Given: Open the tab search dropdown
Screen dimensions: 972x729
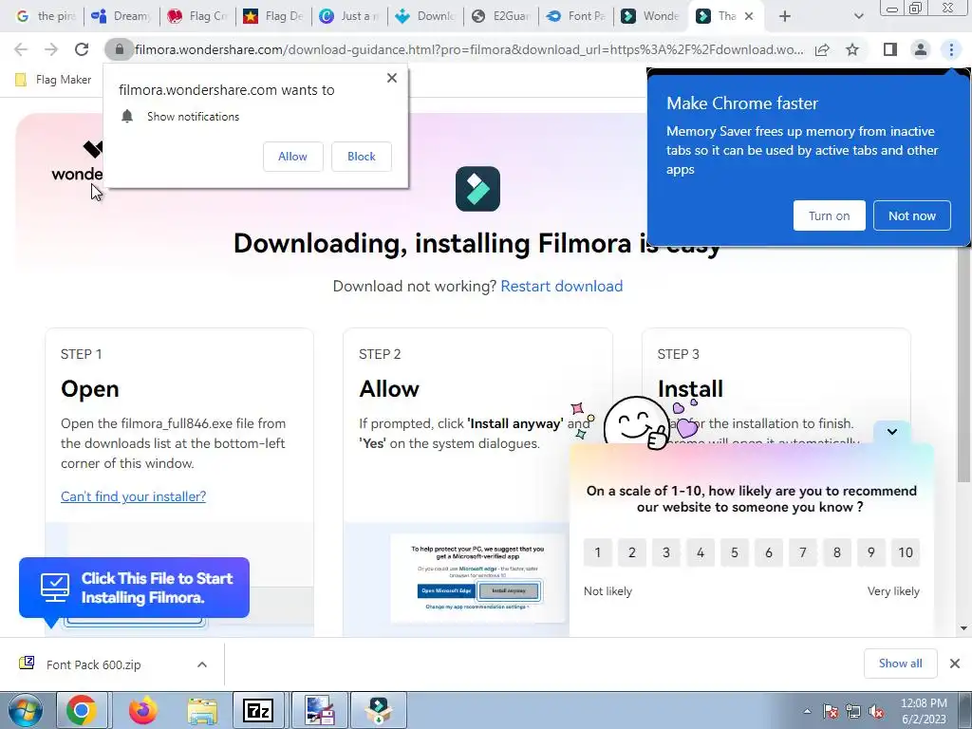Looking at the screenshot, I should pyautogui.click(x=858, y=16).
